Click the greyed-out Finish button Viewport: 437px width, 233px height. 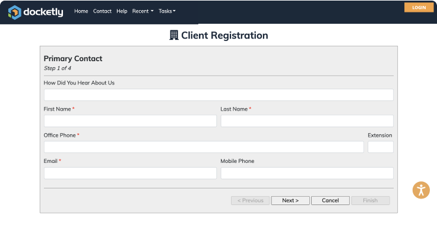point(370,200)
